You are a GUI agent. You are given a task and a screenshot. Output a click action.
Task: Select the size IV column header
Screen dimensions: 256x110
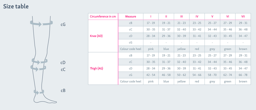click(x=197, y=17)
